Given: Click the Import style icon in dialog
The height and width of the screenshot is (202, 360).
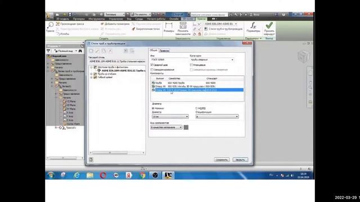Looking at the screenshot, I should (125, 51).
